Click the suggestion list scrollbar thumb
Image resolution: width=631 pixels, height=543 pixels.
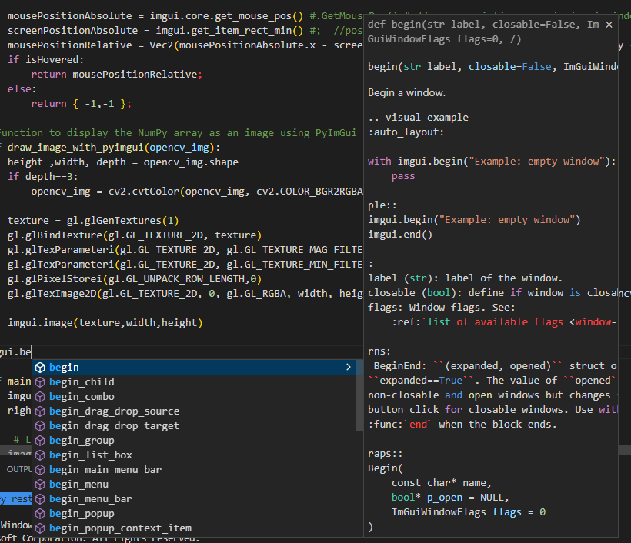coord(359,395)
